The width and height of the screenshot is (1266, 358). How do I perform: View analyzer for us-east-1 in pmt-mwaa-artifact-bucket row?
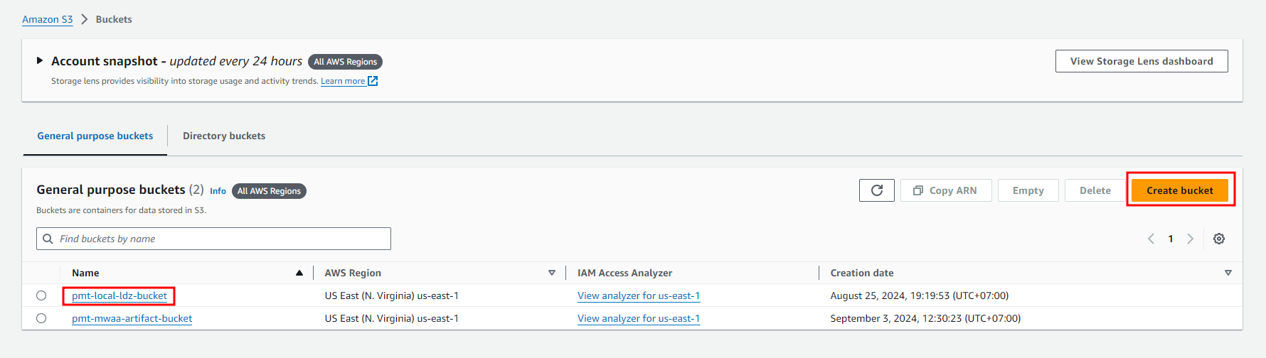[639, 318]
